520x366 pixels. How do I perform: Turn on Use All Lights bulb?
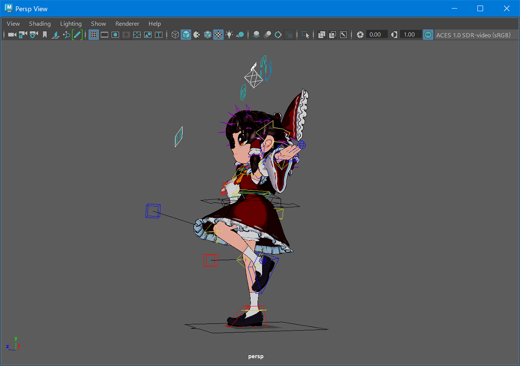[229, 35]
